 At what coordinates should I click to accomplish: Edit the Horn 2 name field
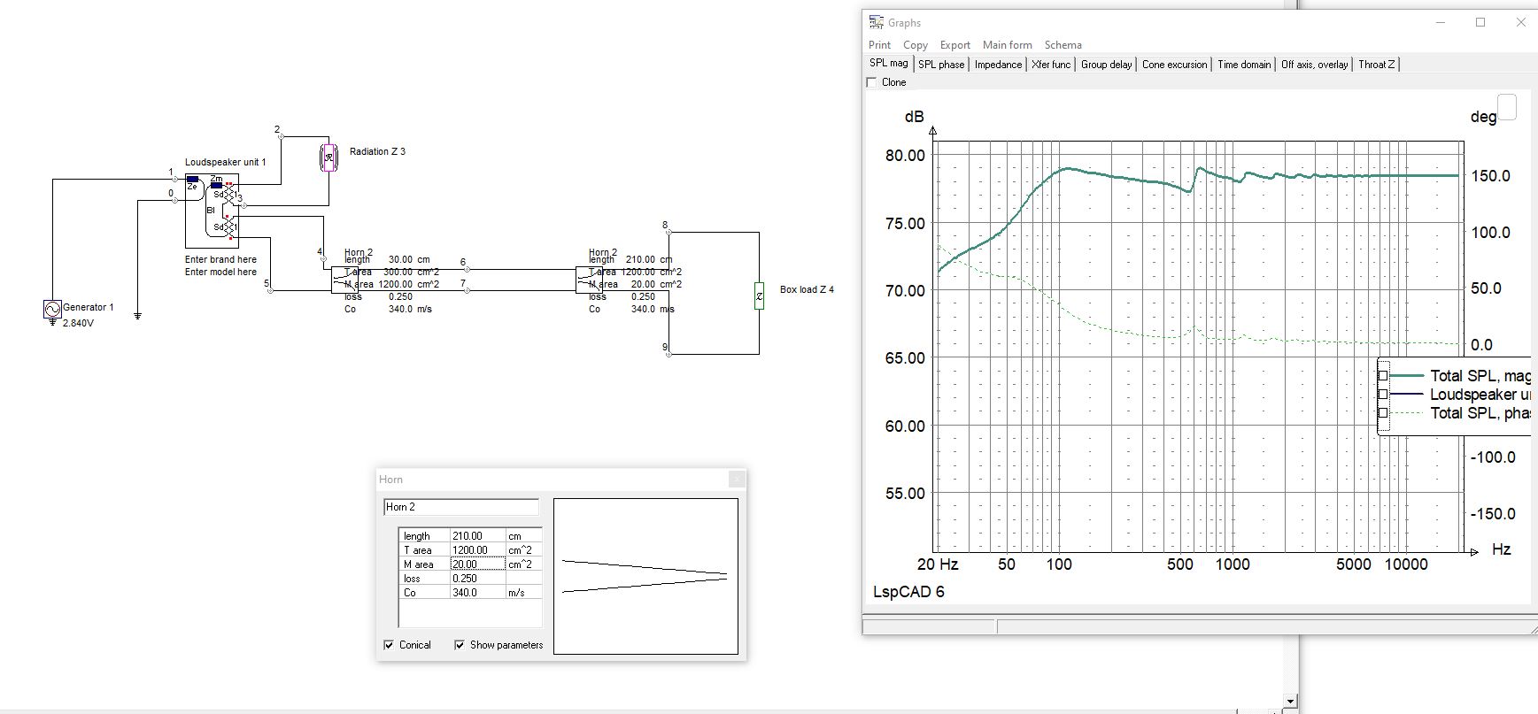461,507
